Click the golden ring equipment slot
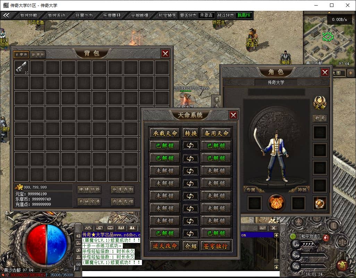This screenshot has width=356, height=278. coord(320,203)
